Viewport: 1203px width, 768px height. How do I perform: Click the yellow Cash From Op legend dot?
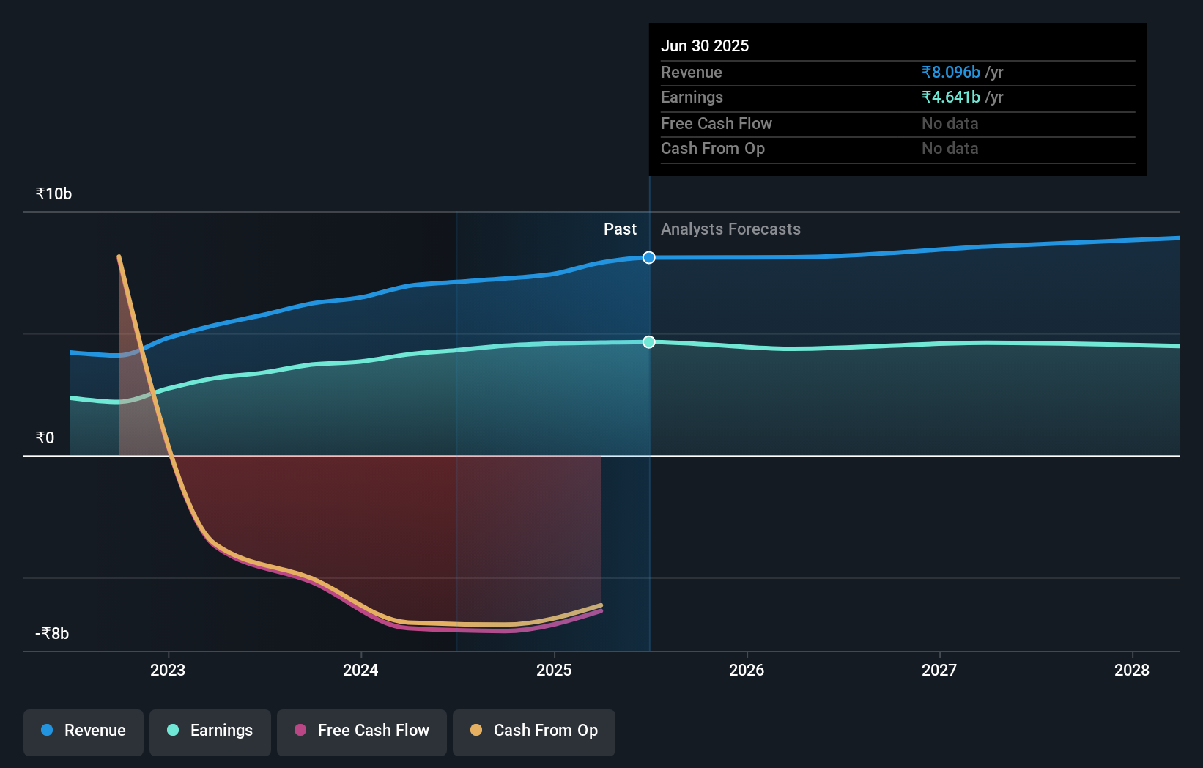476,731
